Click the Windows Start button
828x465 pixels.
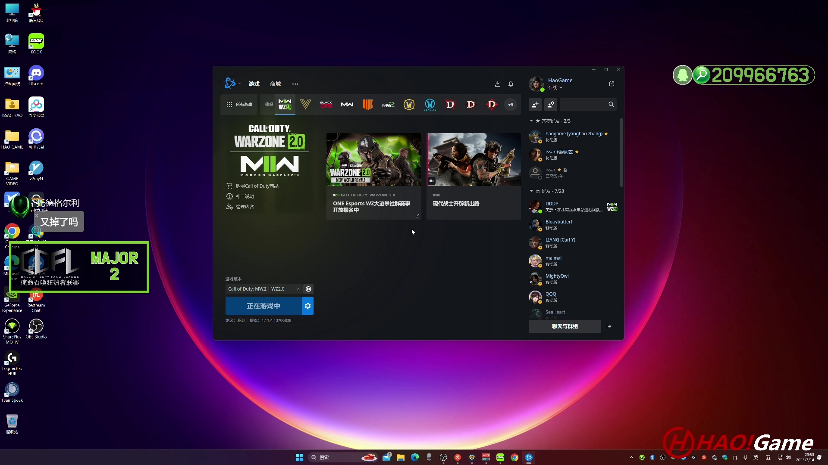coord(299,457)
